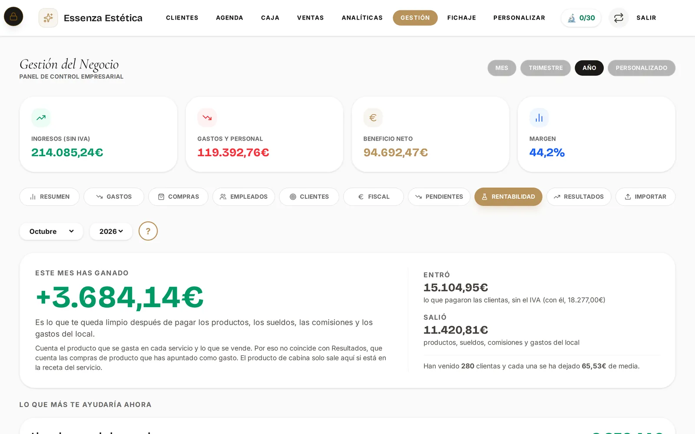Viewport: 695px width, 434px height.
Task: Go to Caja in top navigation
Action: [270, 18]
